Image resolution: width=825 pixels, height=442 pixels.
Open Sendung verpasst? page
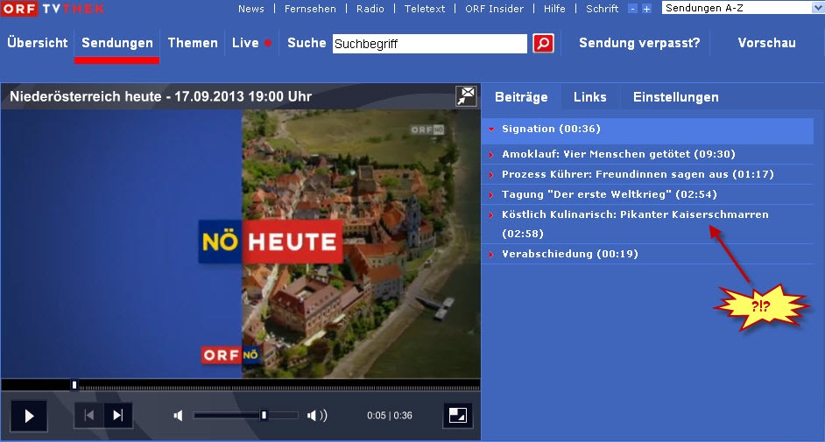tap(639, 43)
